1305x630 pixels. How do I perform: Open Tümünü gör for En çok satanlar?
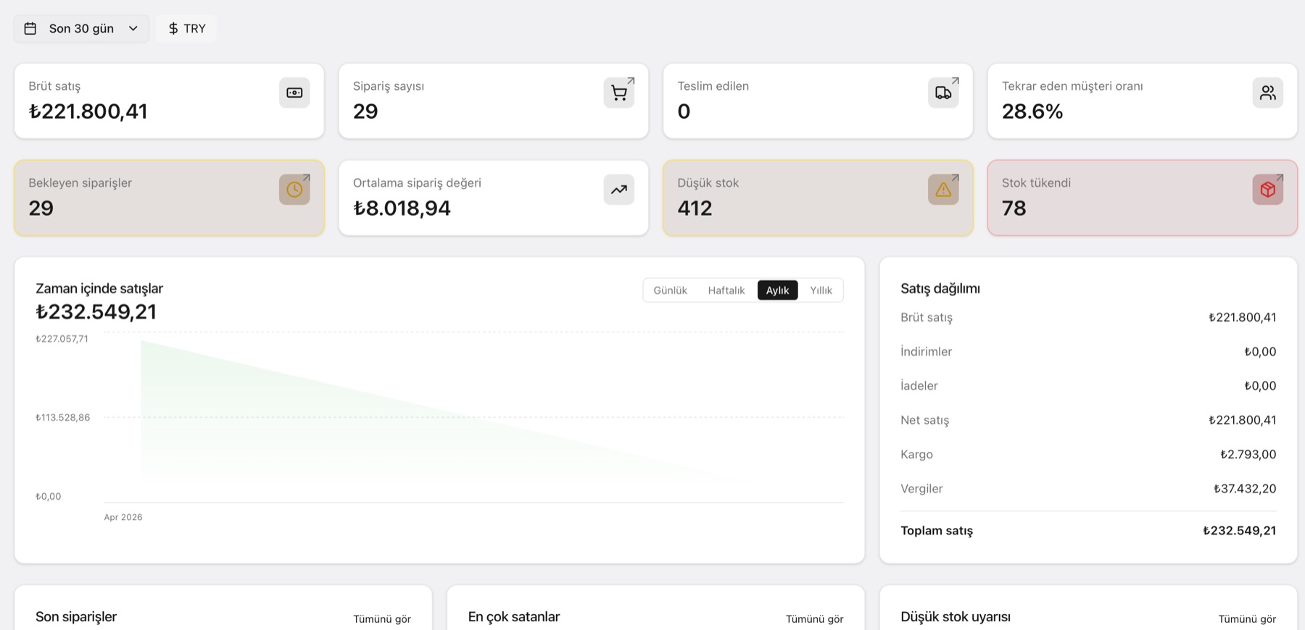tap(814, 619)
